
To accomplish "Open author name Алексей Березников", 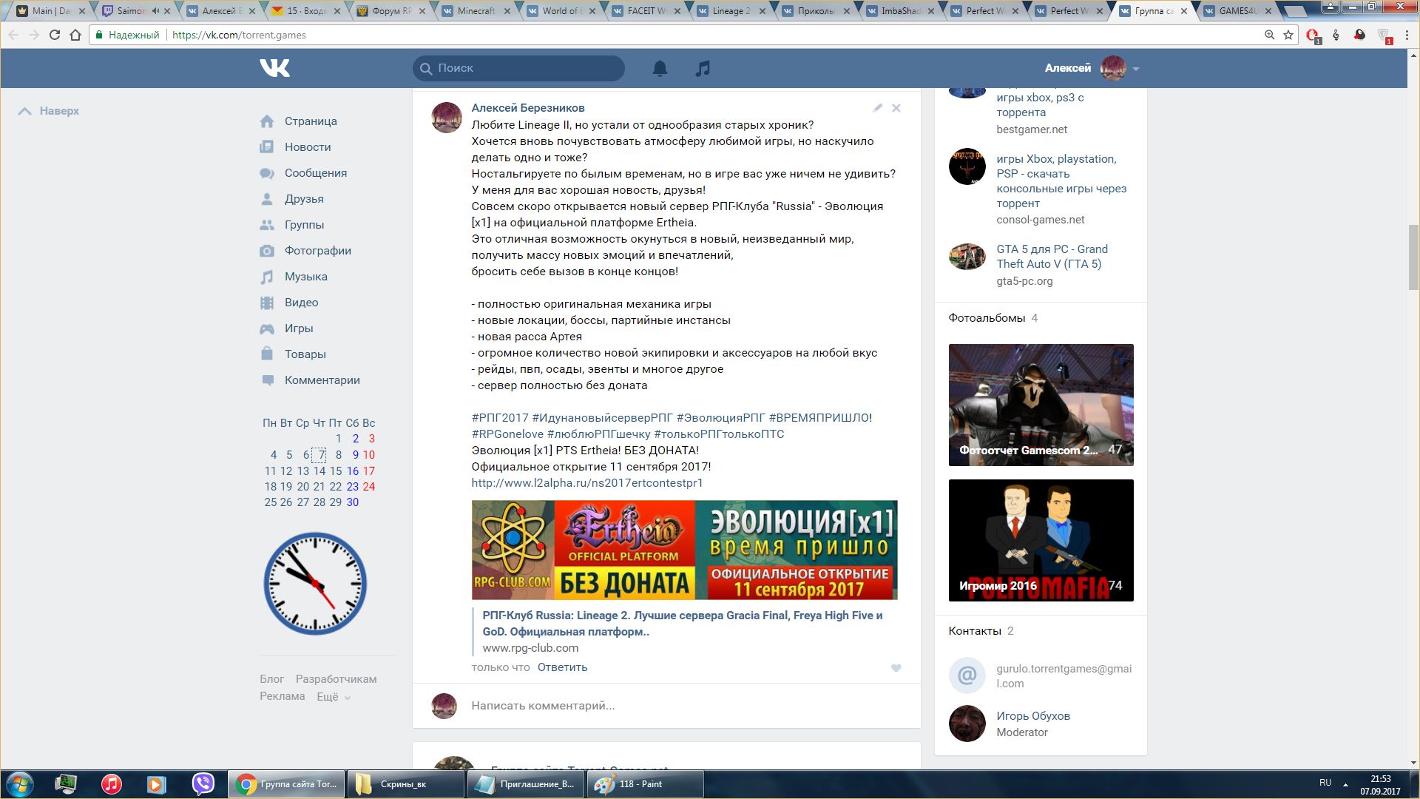I will click(x=528, y=108).
